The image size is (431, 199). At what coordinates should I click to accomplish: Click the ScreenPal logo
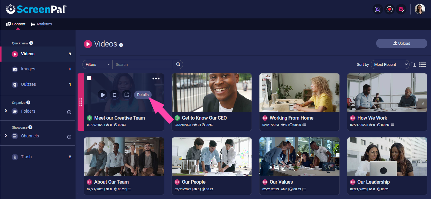36,9
